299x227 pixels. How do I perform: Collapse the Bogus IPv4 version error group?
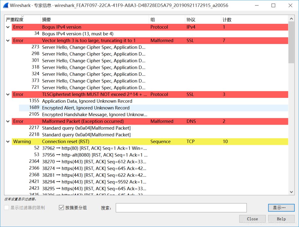8,27
